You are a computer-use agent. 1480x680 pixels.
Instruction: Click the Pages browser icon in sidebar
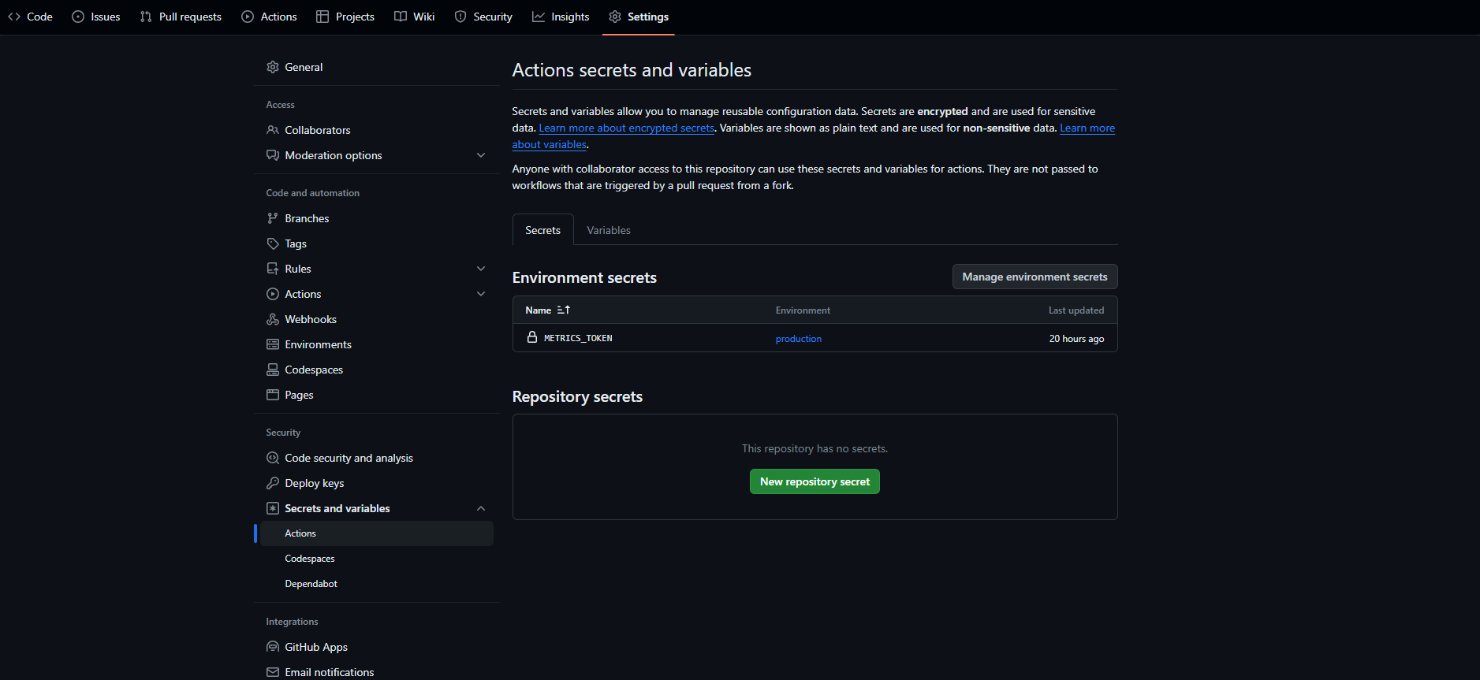(273, 395)
